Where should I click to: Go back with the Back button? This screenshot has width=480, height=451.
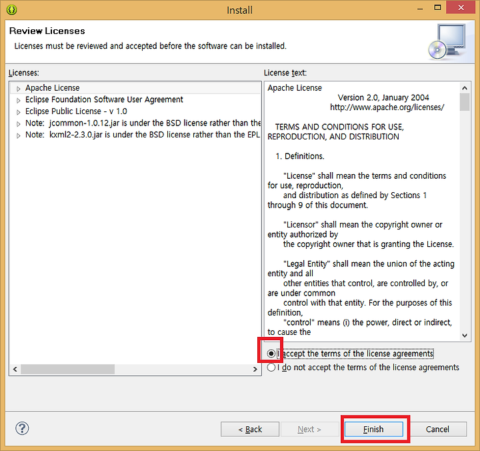click(250, 429)
